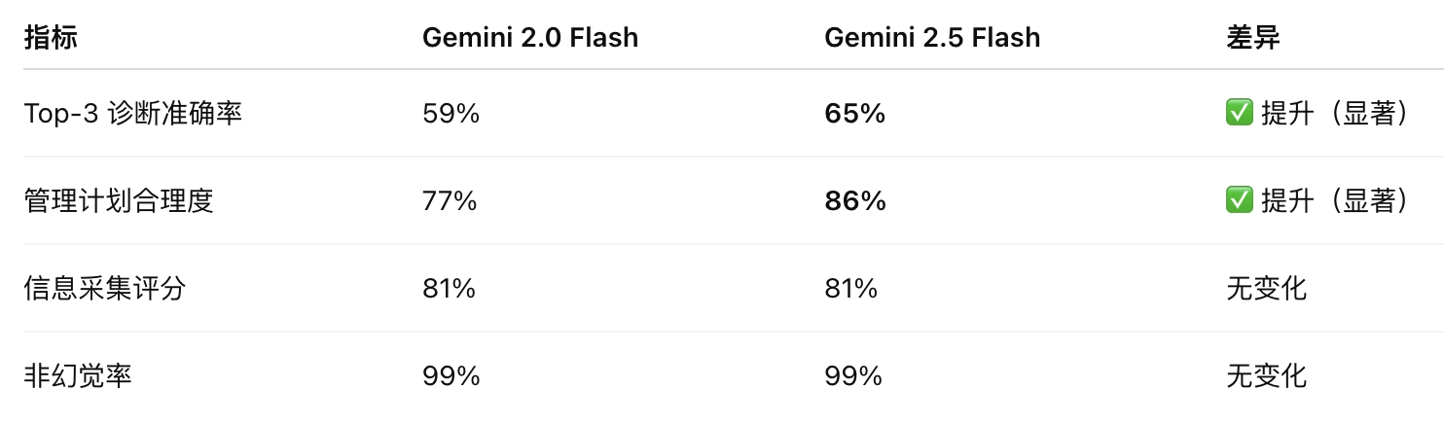Click the 59% cell

click(451, 114)
